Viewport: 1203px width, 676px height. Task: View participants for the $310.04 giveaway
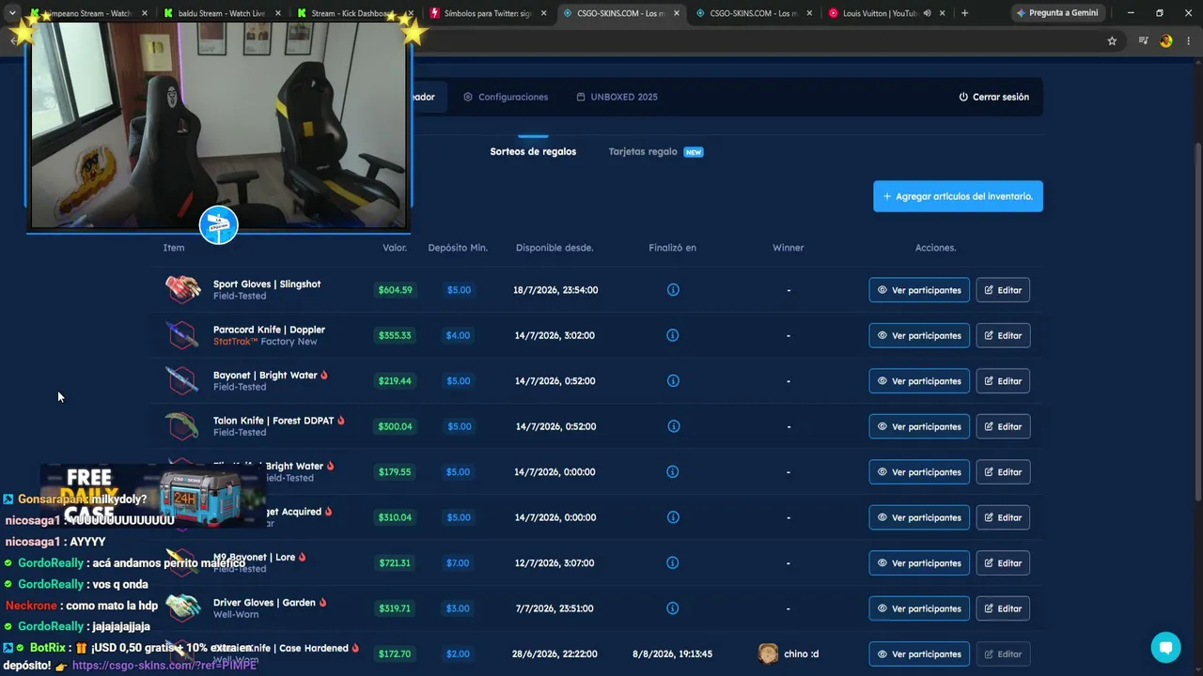click(x=919, y=517)
